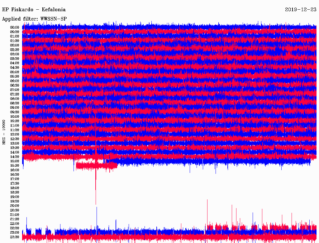This screenshot has width=319, height=243.
Task: Select the 18:30 time label
Action: point(15,193)
